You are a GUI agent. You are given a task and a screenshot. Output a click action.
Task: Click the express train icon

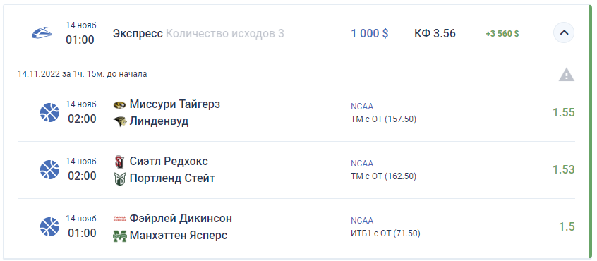(42, 32)
